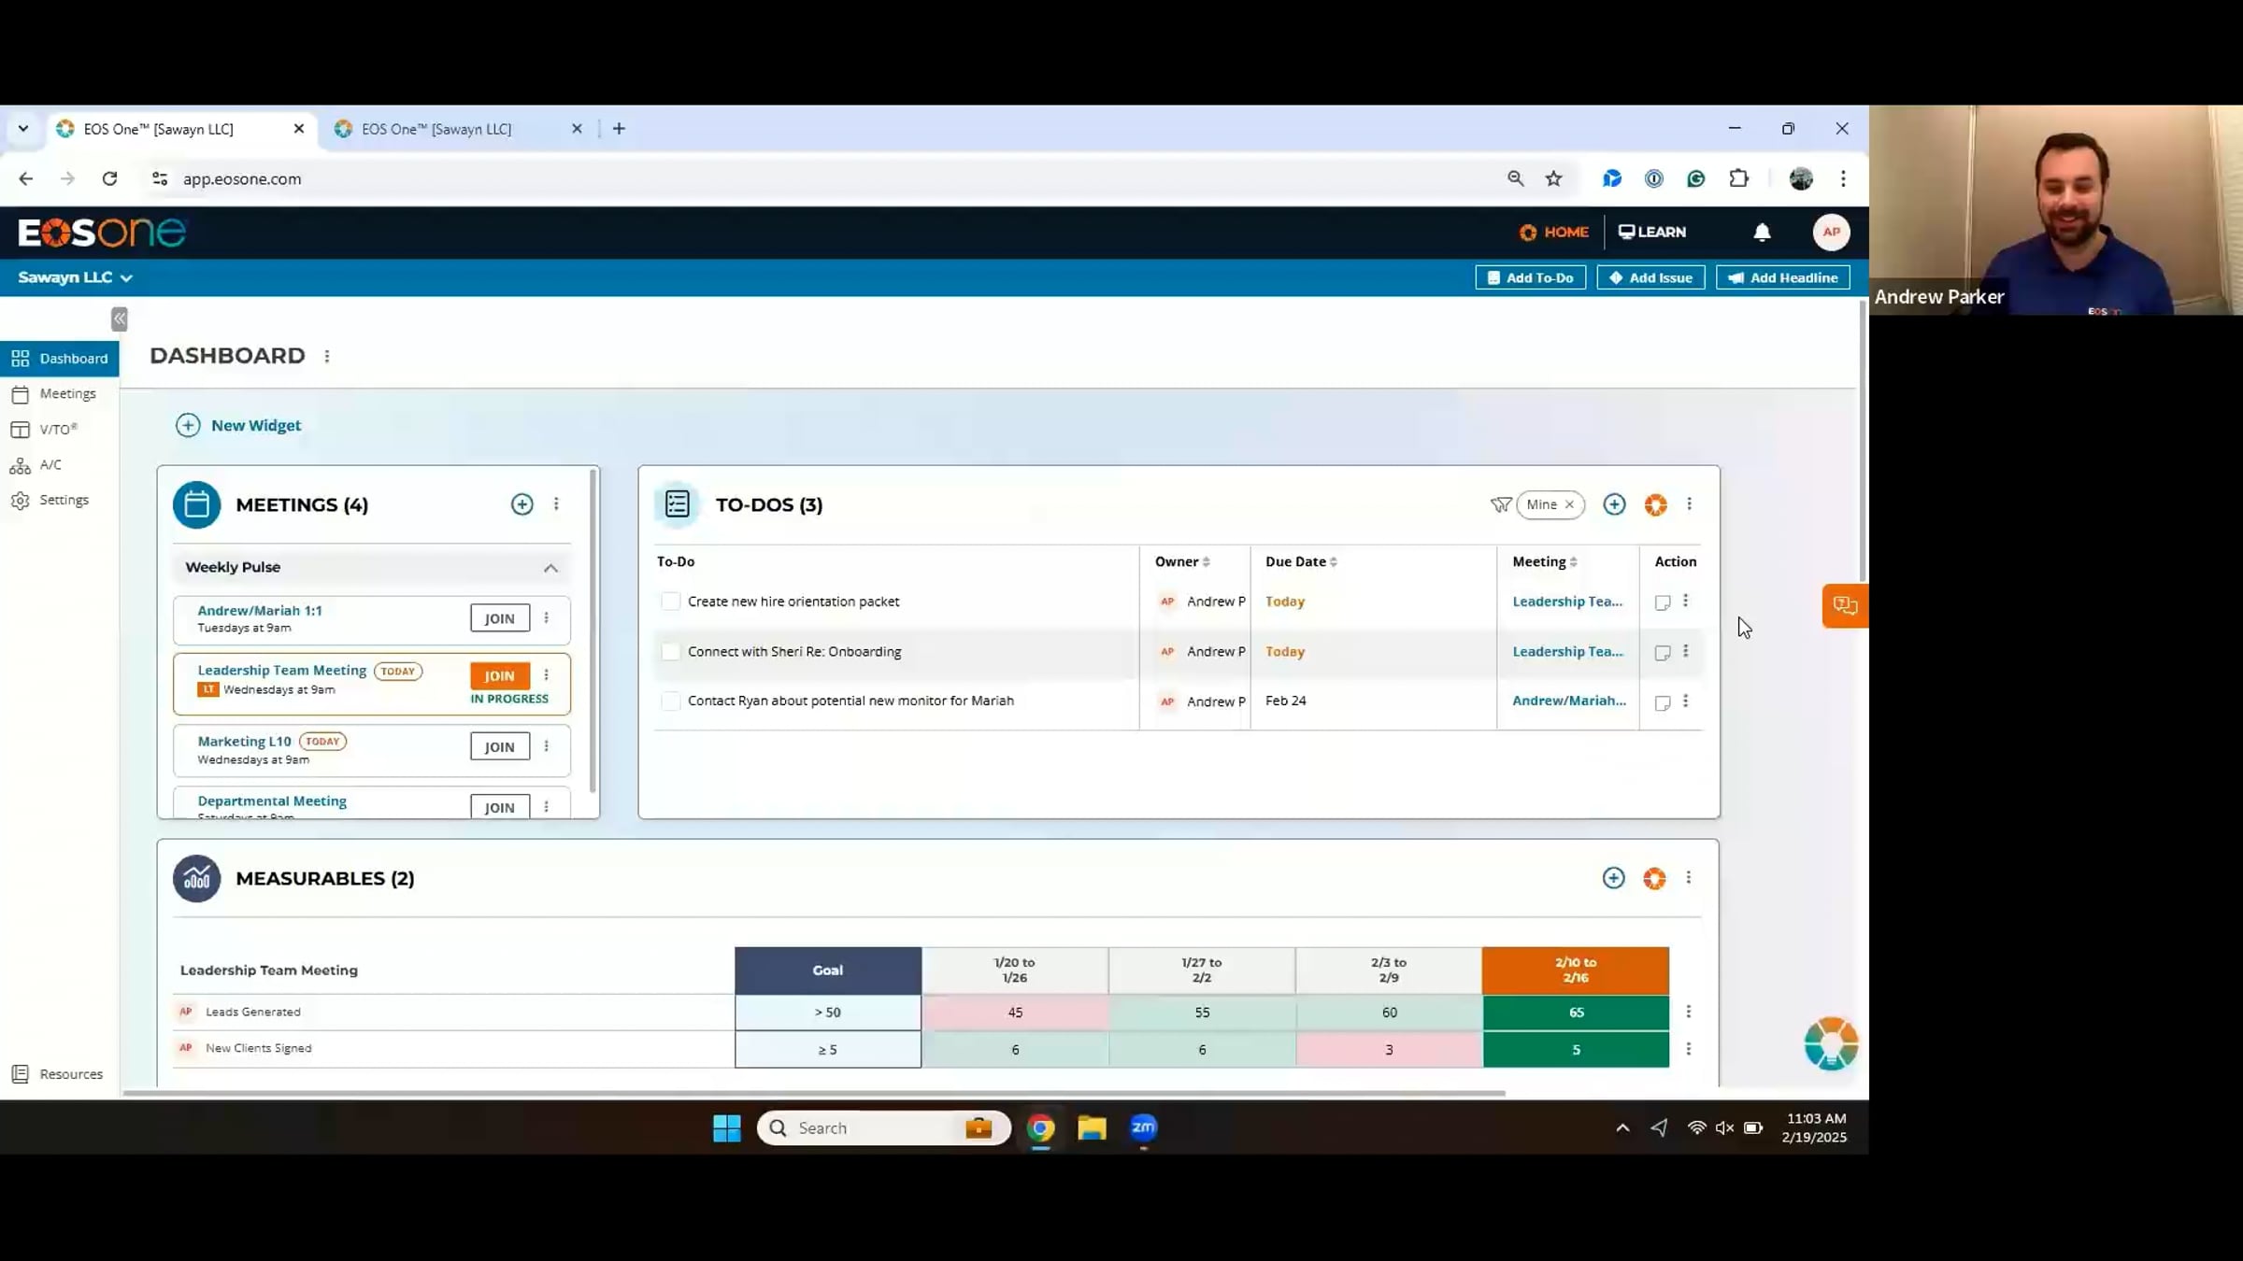Check off Create new hire orientation packet

(x=670, y=602)
